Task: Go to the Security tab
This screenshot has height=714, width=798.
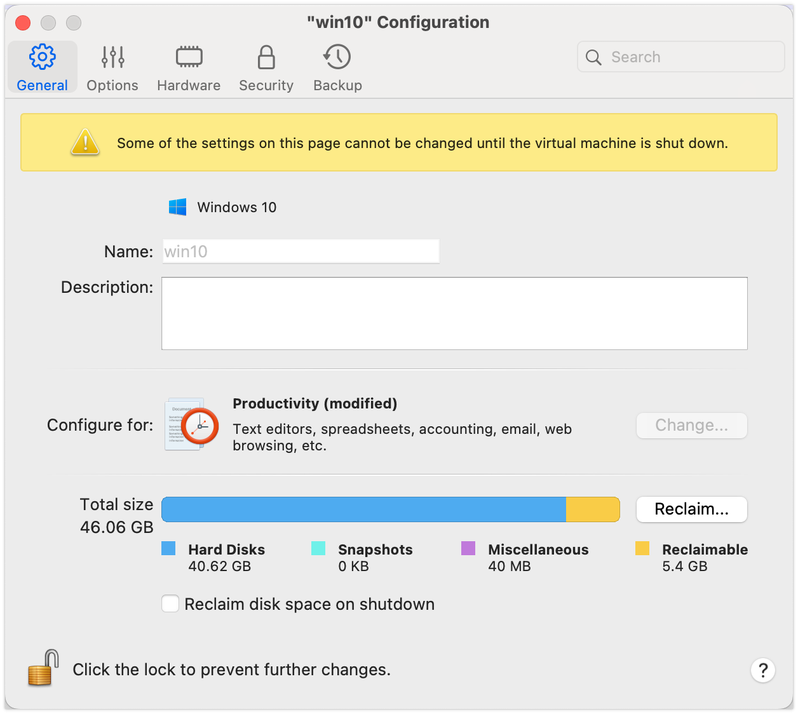Action: click(266, 69)
